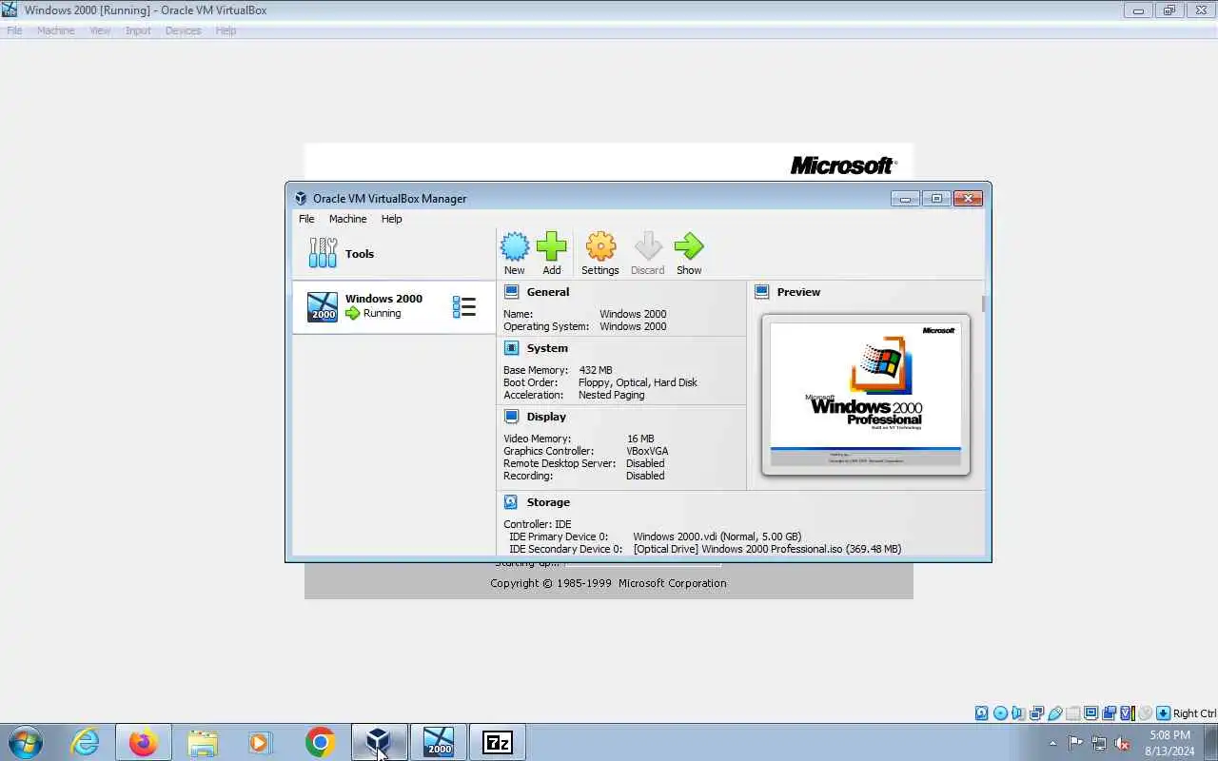
Task: Click the mouse integration status icon
Action: (1145, 712)
